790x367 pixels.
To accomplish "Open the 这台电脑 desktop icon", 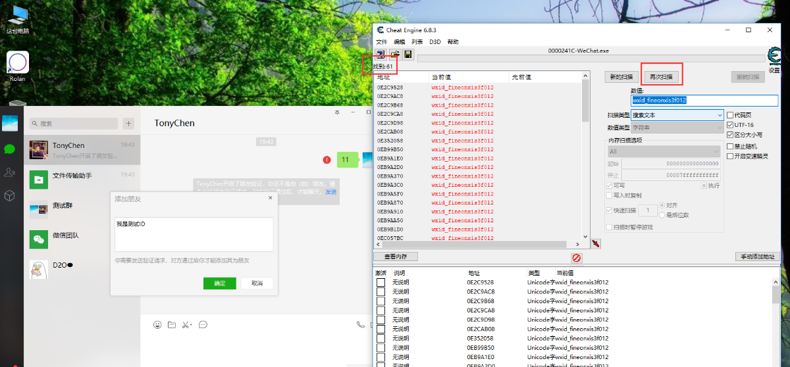I will [x=18, y=20].
